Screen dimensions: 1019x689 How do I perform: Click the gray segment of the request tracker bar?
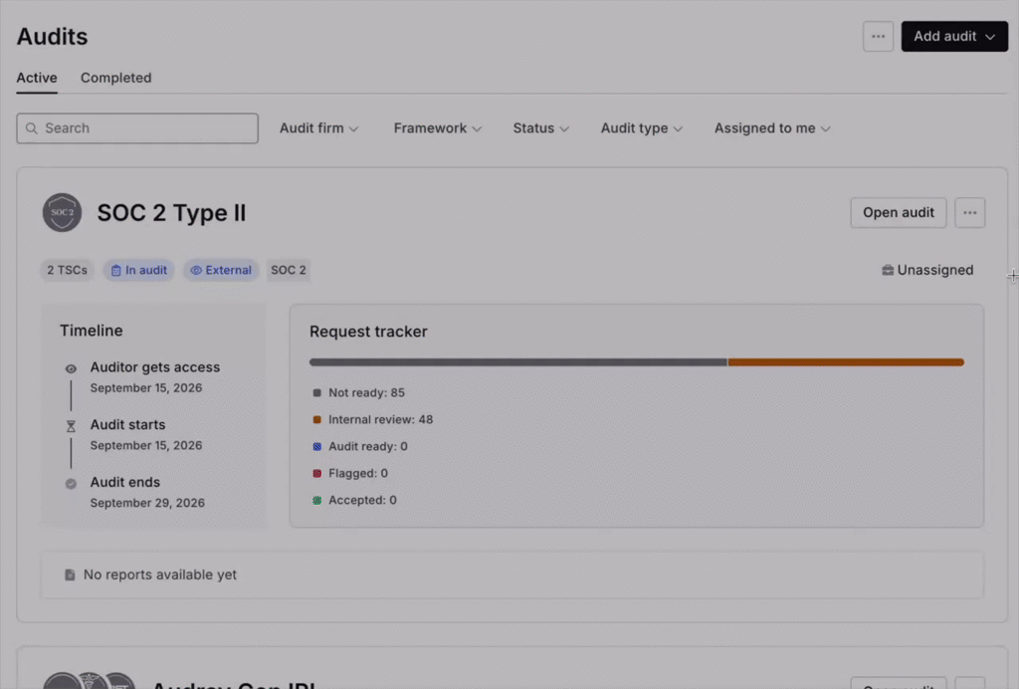(518, 362)
